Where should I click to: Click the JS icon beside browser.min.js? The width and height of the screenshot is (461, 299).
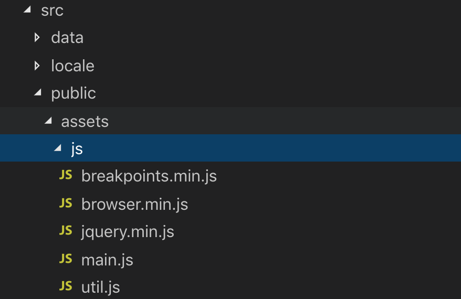[66, 203]
